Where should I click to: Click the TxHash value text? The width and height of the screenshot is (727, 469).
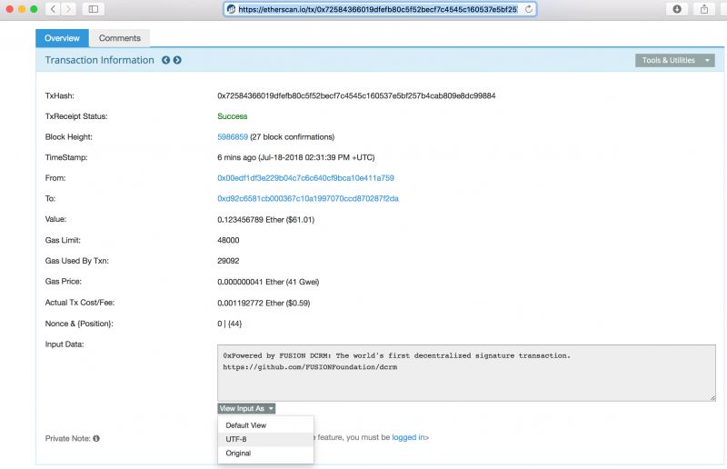coord(356,95)
